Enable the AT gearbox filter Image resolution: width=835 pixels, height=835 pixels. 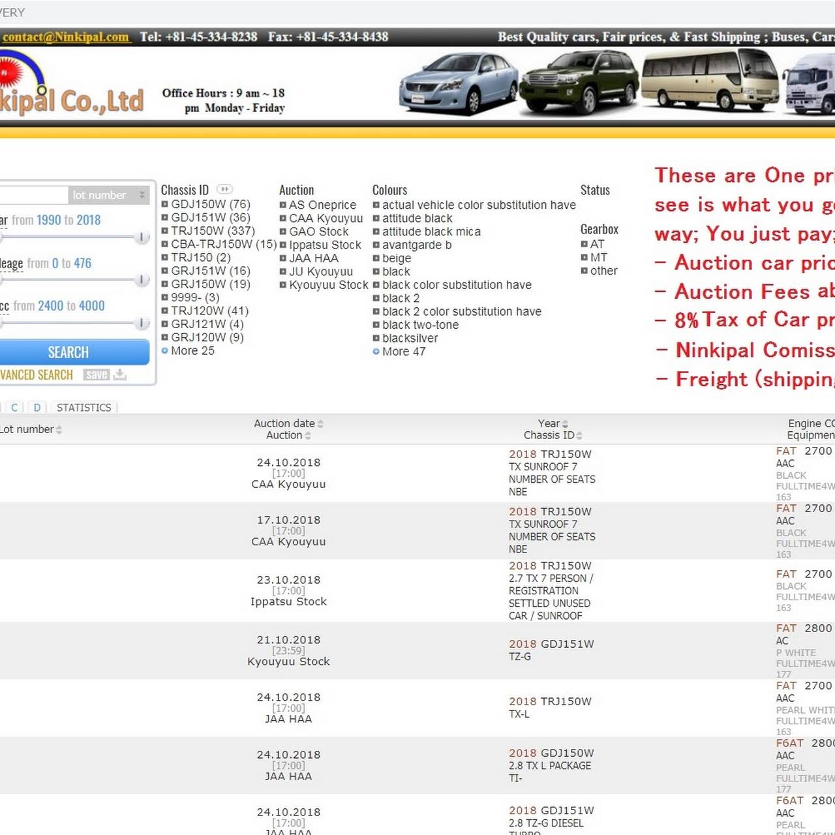click(x=584, y=244)
